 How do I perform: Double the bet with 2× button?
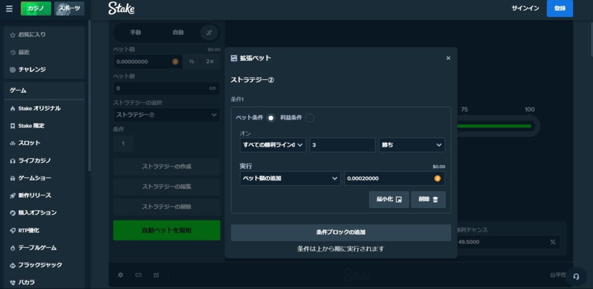coord(210,61)
